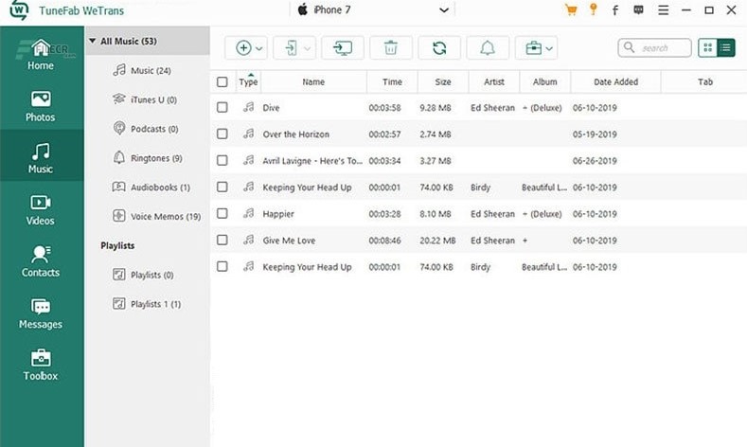The image size is (747, 447).
Task: Select Music (24) category
Action: pos(148,70)
